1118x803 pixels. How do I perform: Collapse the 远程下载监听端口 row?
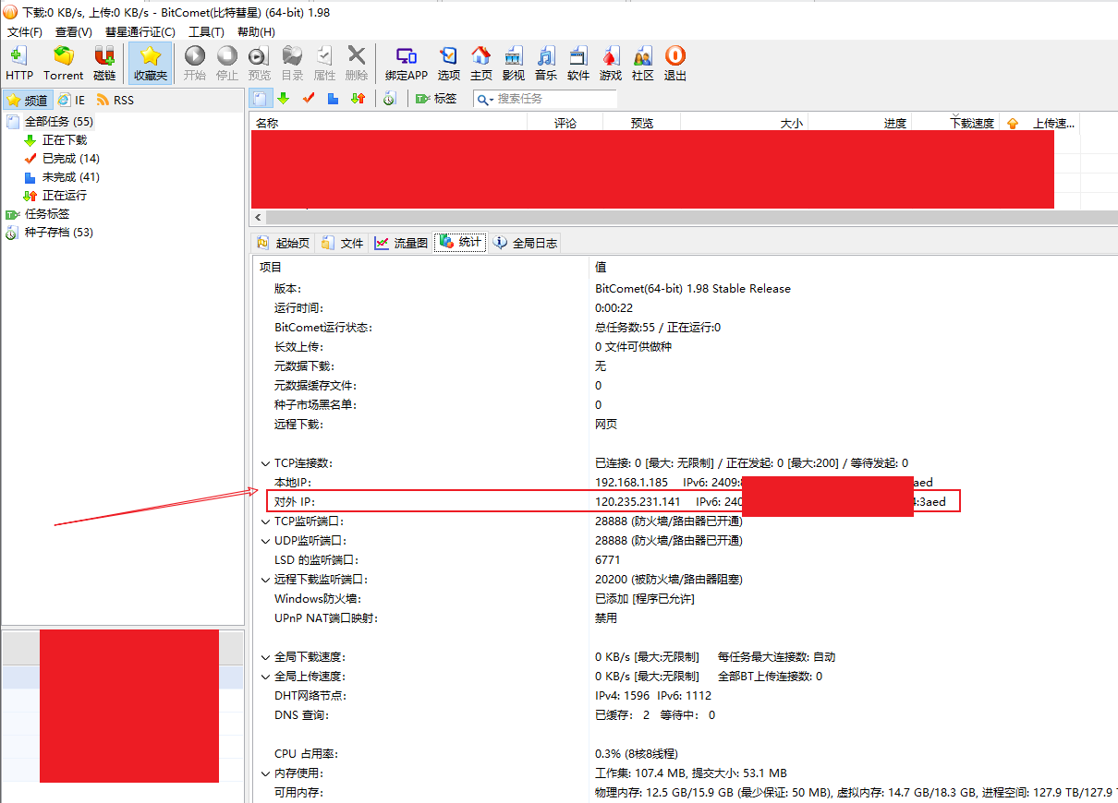click(x=265, y=580)
